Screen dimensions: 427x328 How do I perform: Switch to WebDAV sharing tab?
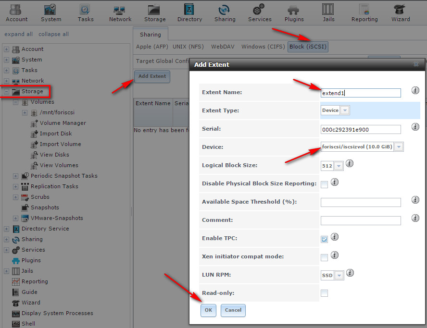click(x=223, y=47)
